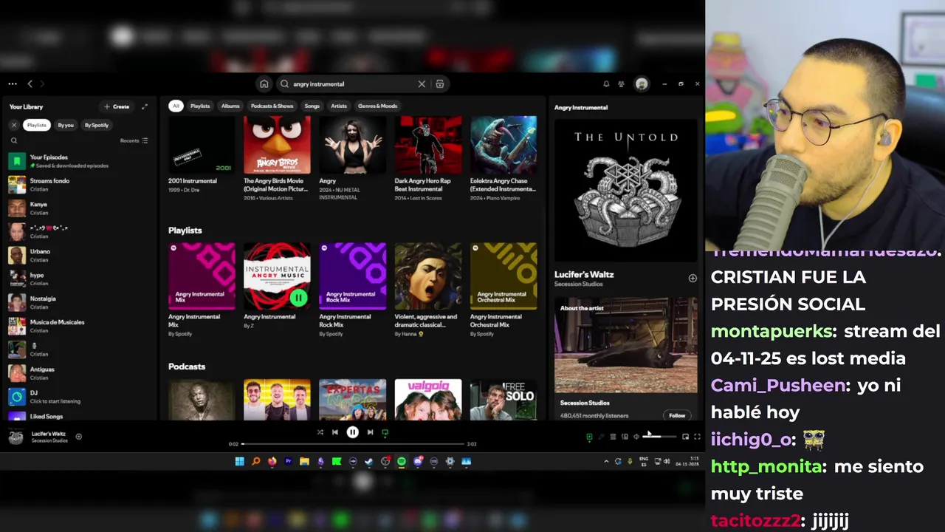Open Steam from the taskbar
The image size is (945, 532).
(x=369, y=462)
